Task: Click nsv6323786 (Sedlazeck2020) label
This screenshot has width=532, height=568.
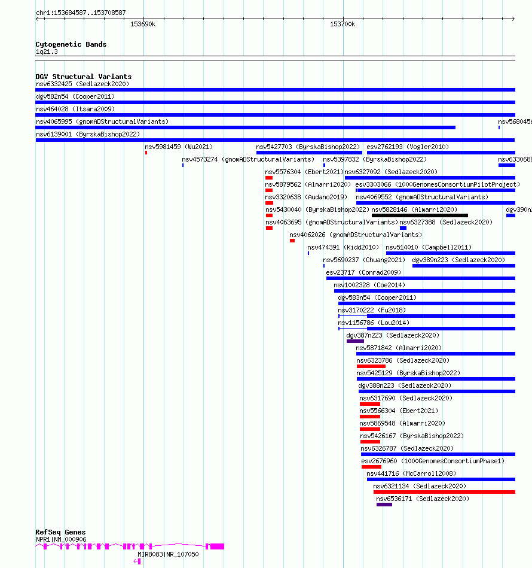Action: [x=403, y=361]
